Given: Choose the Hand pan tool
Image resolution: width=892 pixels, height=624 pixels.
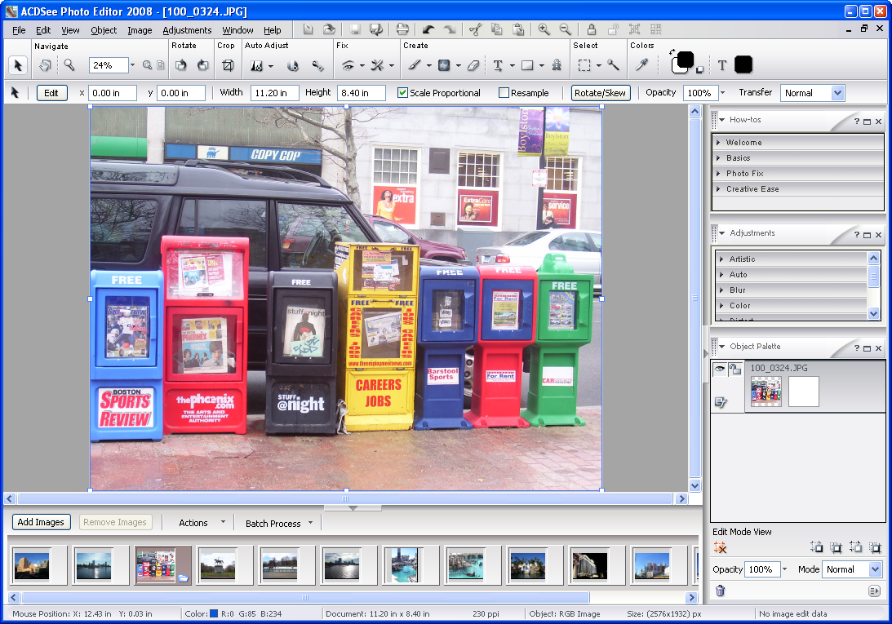Looking at the screenshot, I should tap(46, 65).
